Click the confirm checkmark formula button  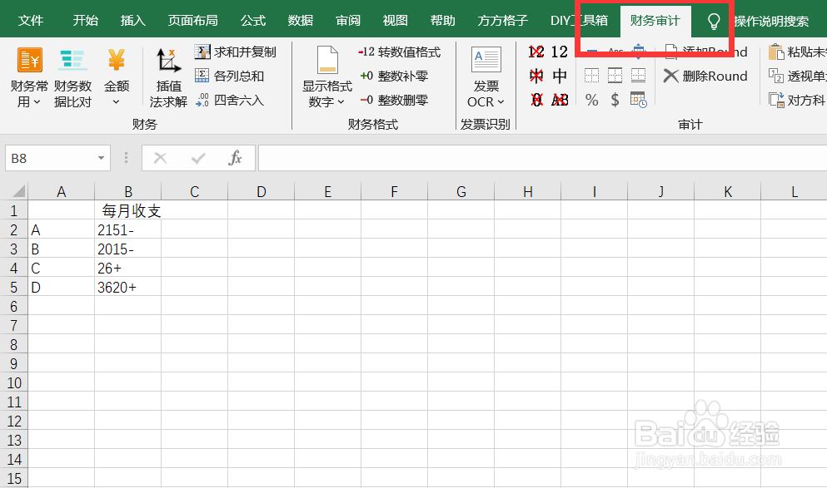(198, 158)
